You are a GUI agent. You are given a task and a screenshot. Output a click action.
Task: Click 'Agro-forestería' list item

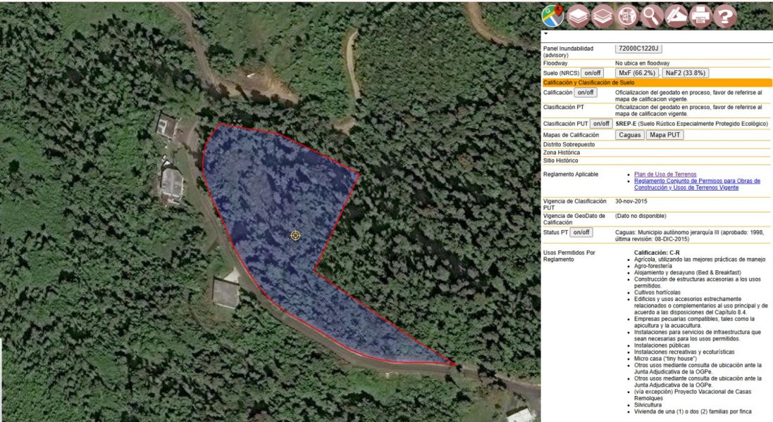(653, 266)
